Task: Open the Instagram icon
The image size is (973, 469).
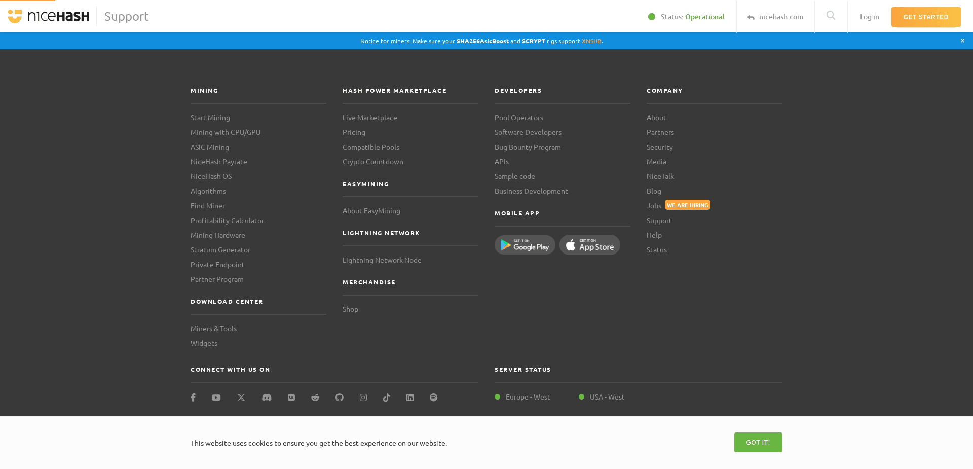Action: (x=363, y=398)
